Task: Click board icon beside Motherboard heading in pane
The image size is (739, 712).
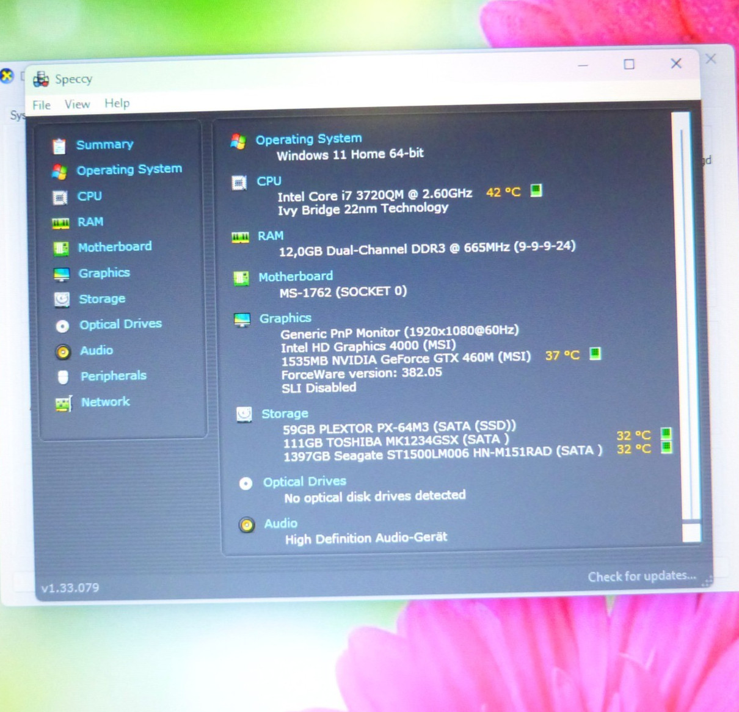Action: (241, 279)
